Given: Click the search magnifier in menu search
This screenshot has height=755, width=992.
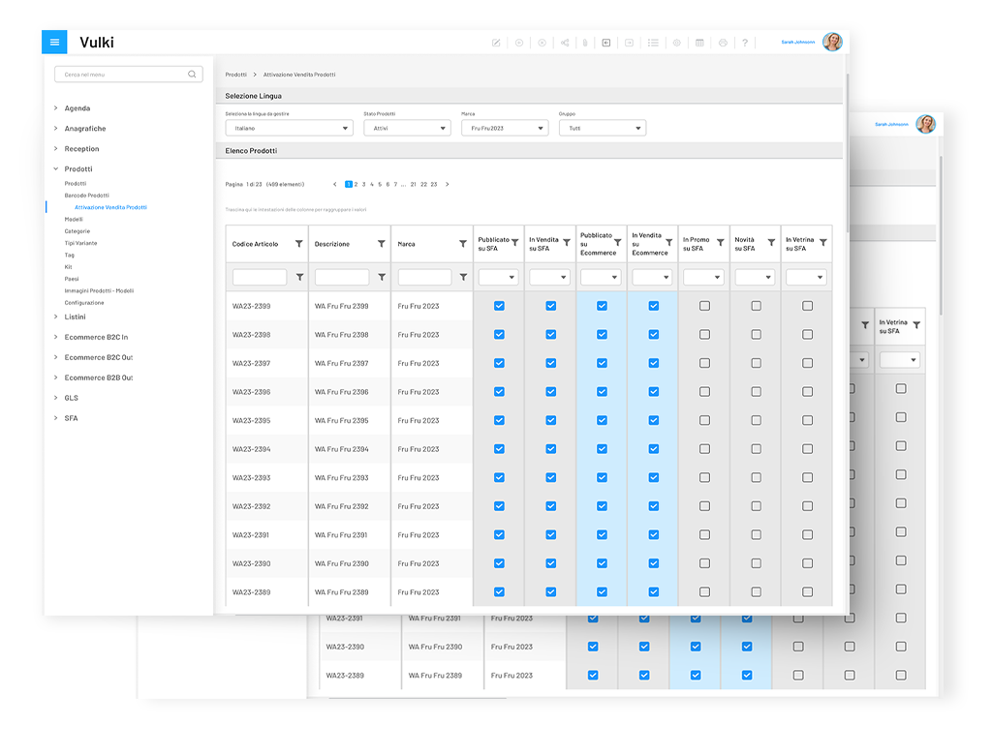Looking at the screenshot, I should [192, 75].
